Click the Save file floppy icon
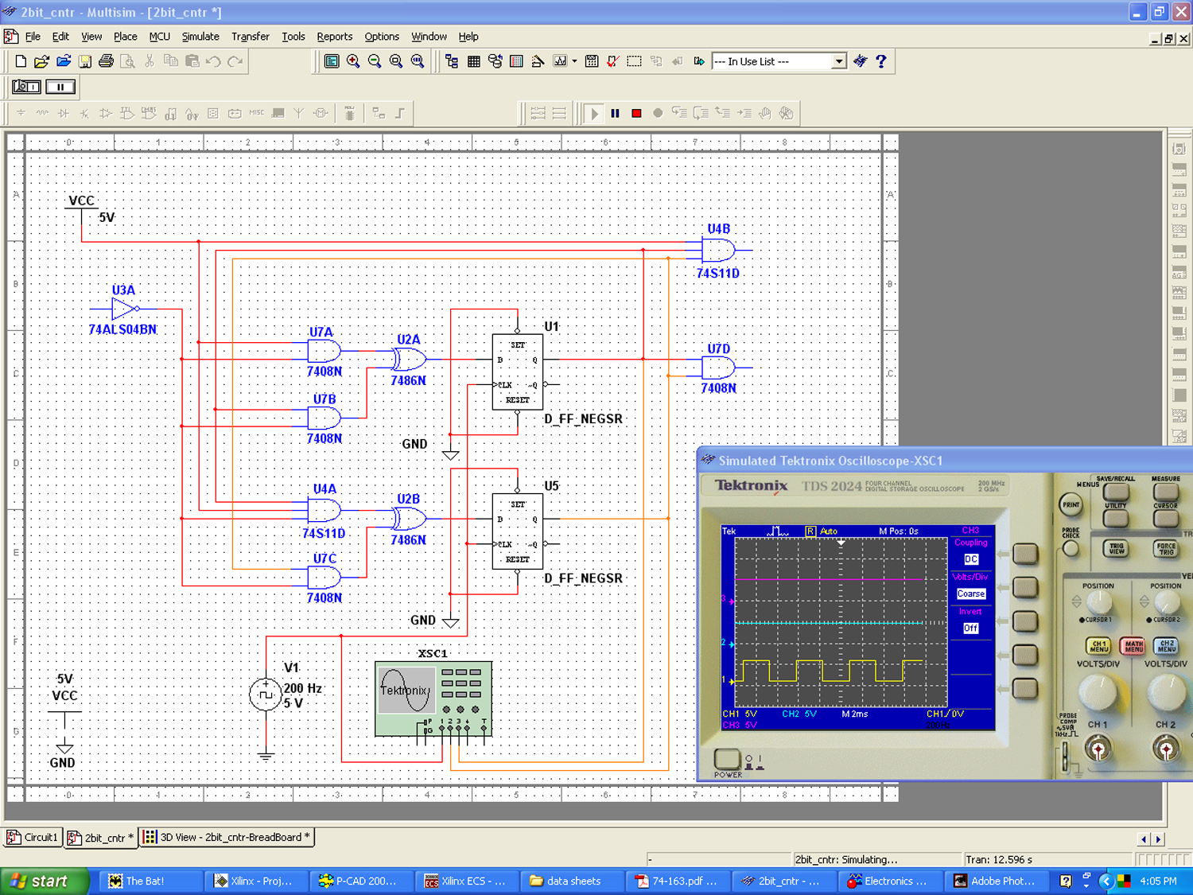This screenshot has width=1193, height=895. click(84, 61)
